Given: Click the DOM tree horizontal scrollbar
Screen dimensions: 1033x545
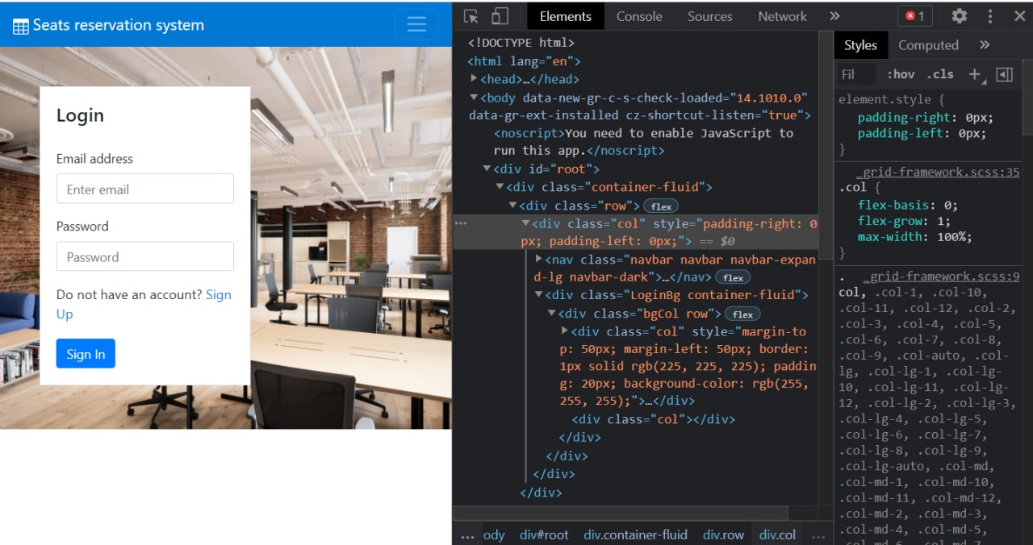Looking at the screenshot, I should 620,513.
